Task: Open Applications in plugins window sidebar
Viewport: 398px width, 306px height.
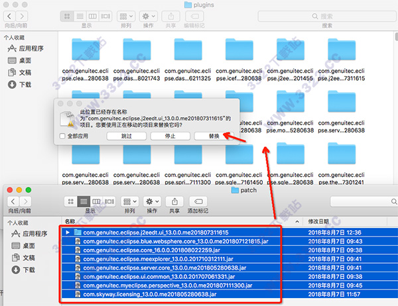Action: pos(26,48)
